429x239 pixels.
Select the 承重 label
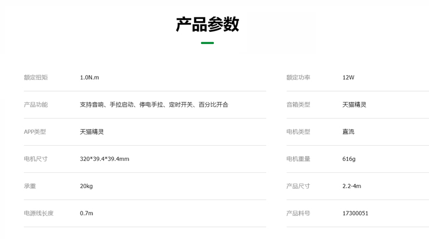pos(30,186)
